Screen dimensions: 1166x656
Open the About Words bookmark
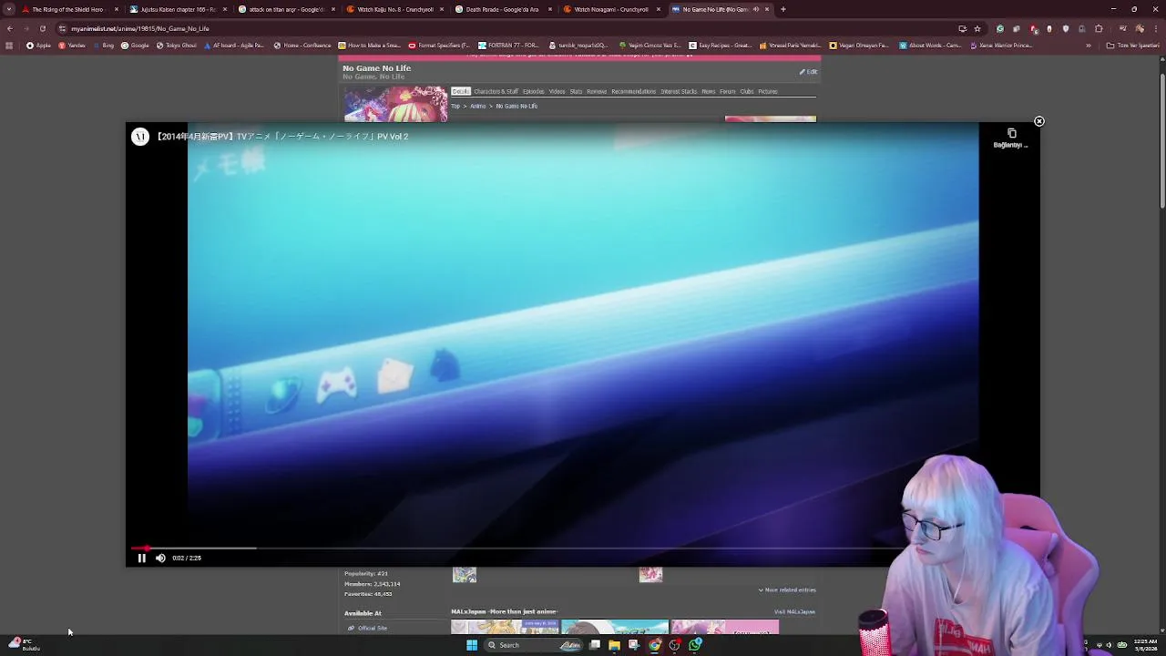[929, 46]
